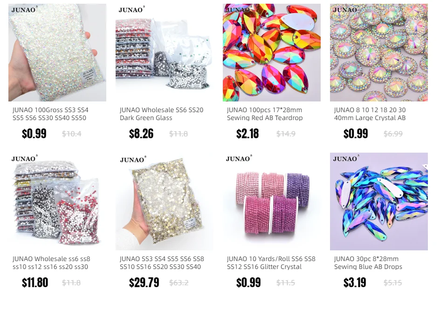Open the Large Crystal AB round stones image

point(379,53)
